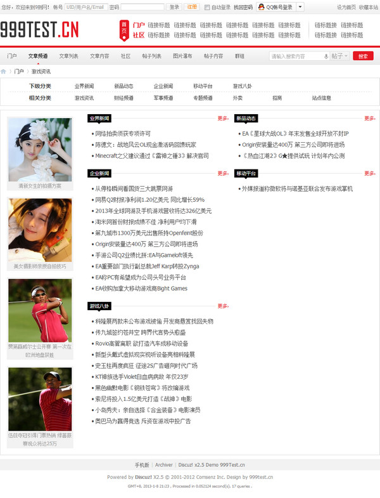The image size is (380, 498).
Task: Open thumbnail of winking girl photo
Action: coord(40,230)
